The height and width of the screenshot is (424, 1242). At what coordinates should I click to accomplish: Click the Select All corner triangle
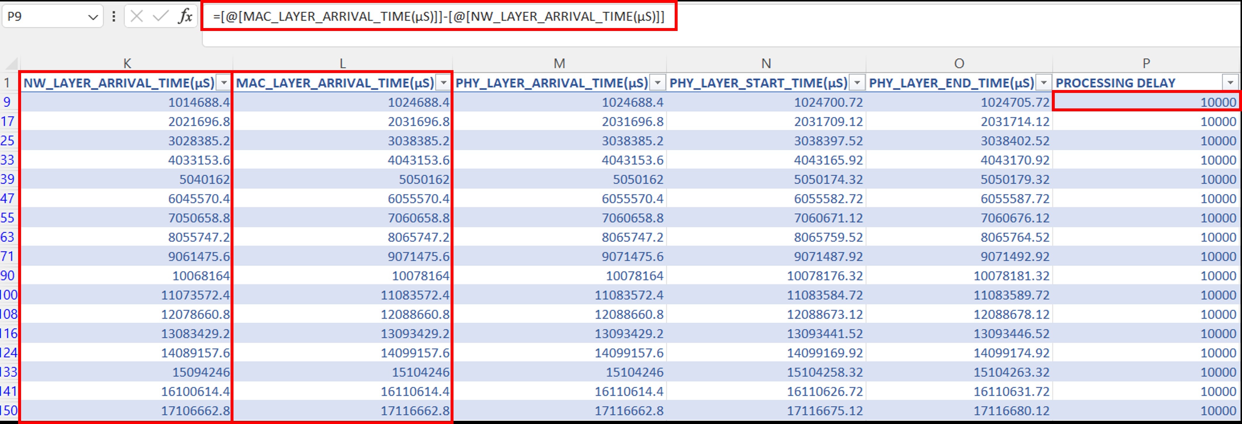(11, 63)
